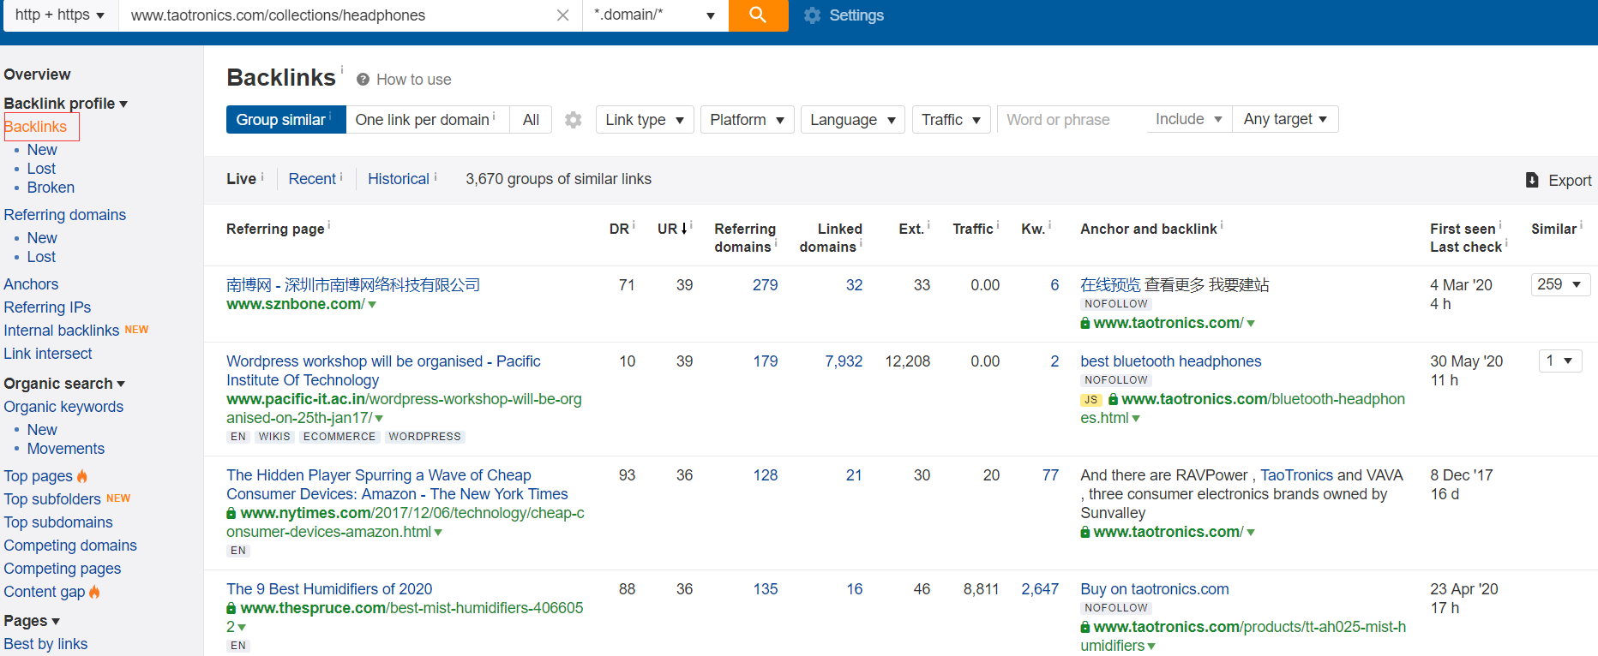Open the Link type dropdown
This screenshot has height=656, width=1598.
coord(645,120)
